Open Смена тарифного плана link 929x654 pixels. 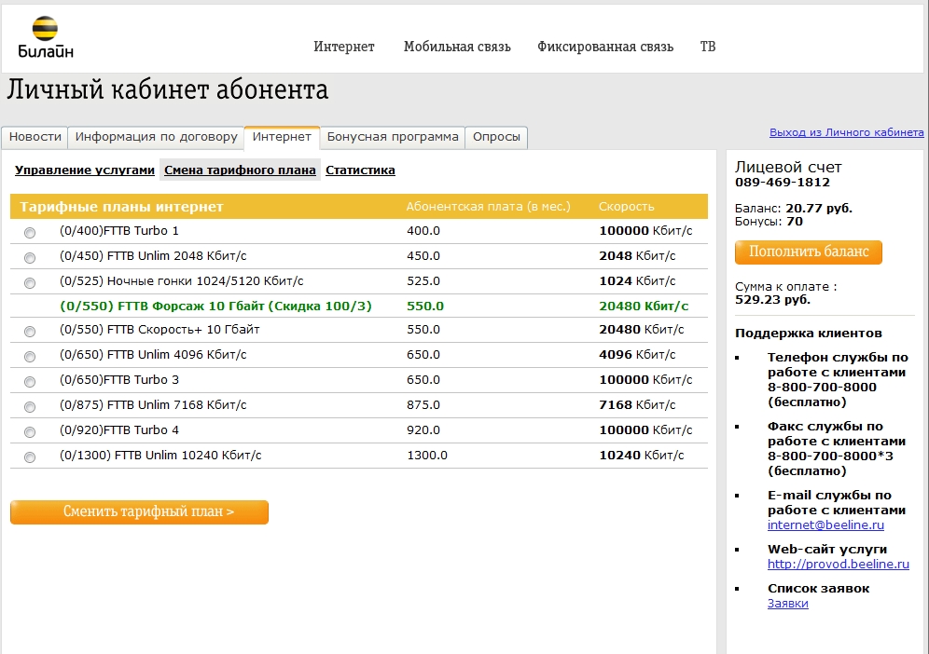pos(240,170)
